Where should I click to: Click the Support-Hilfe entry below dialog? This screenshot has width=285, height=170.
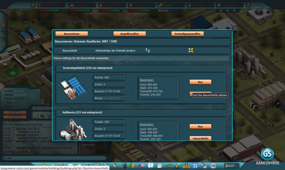(88, 145)
